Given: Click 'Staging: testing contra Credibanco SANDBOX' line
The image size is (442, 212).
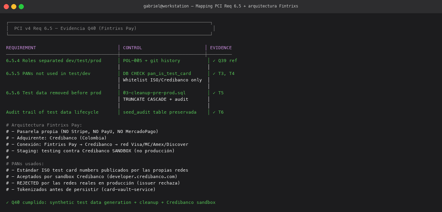Looking at the screenshot, I should click(90, 151).
